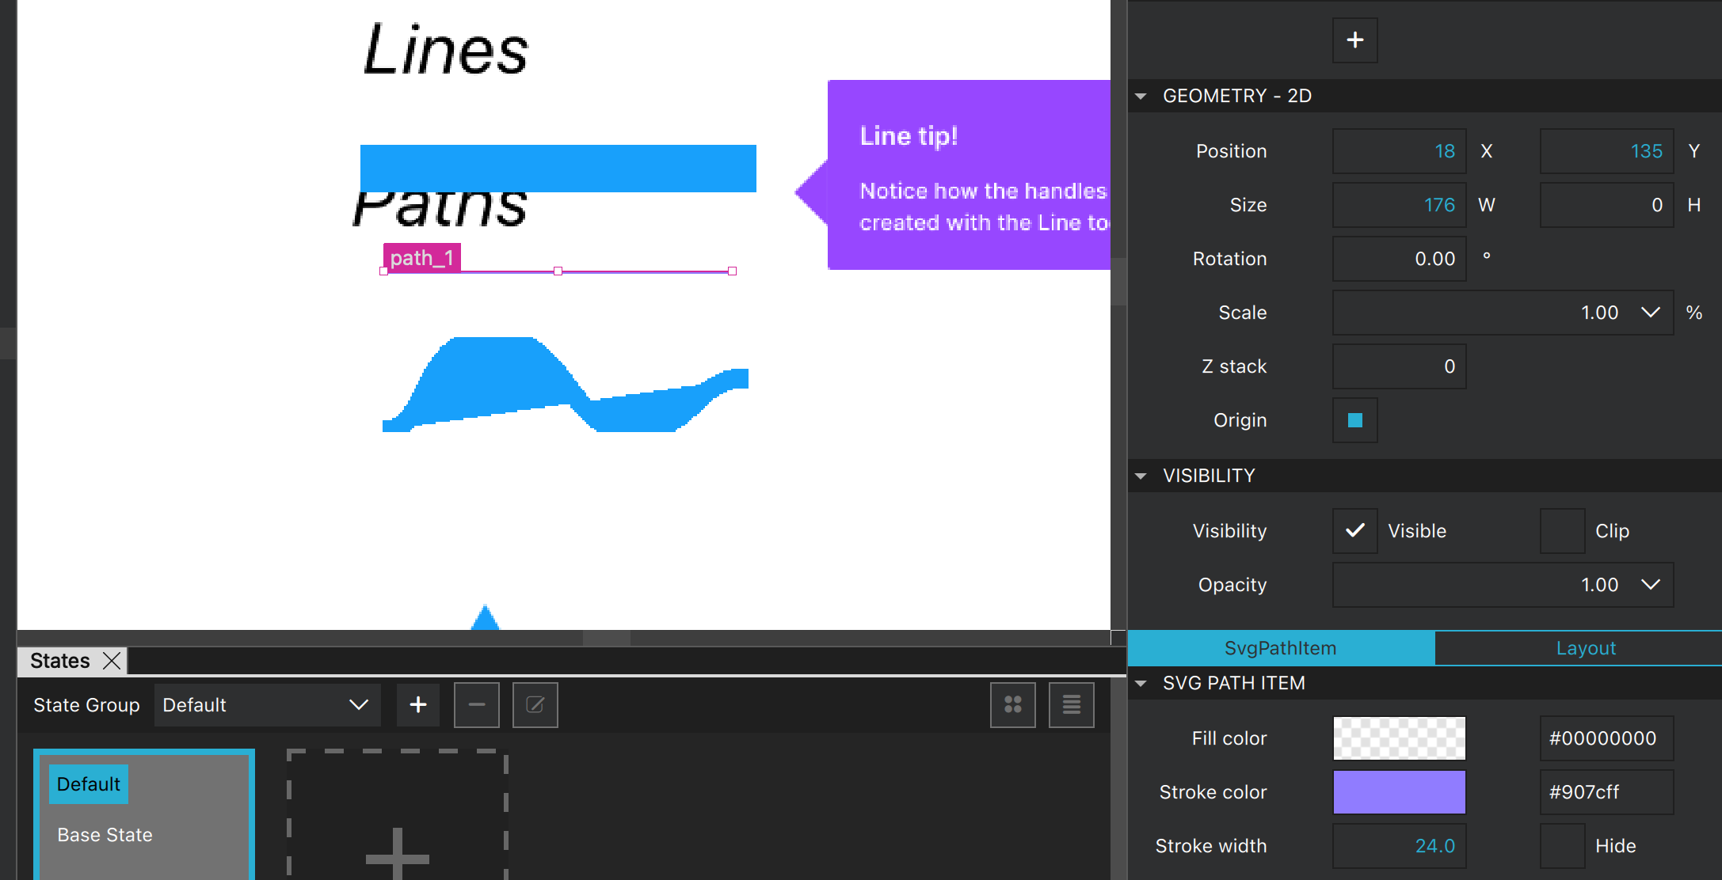Click the edit state pencil icon

[535, 704]
